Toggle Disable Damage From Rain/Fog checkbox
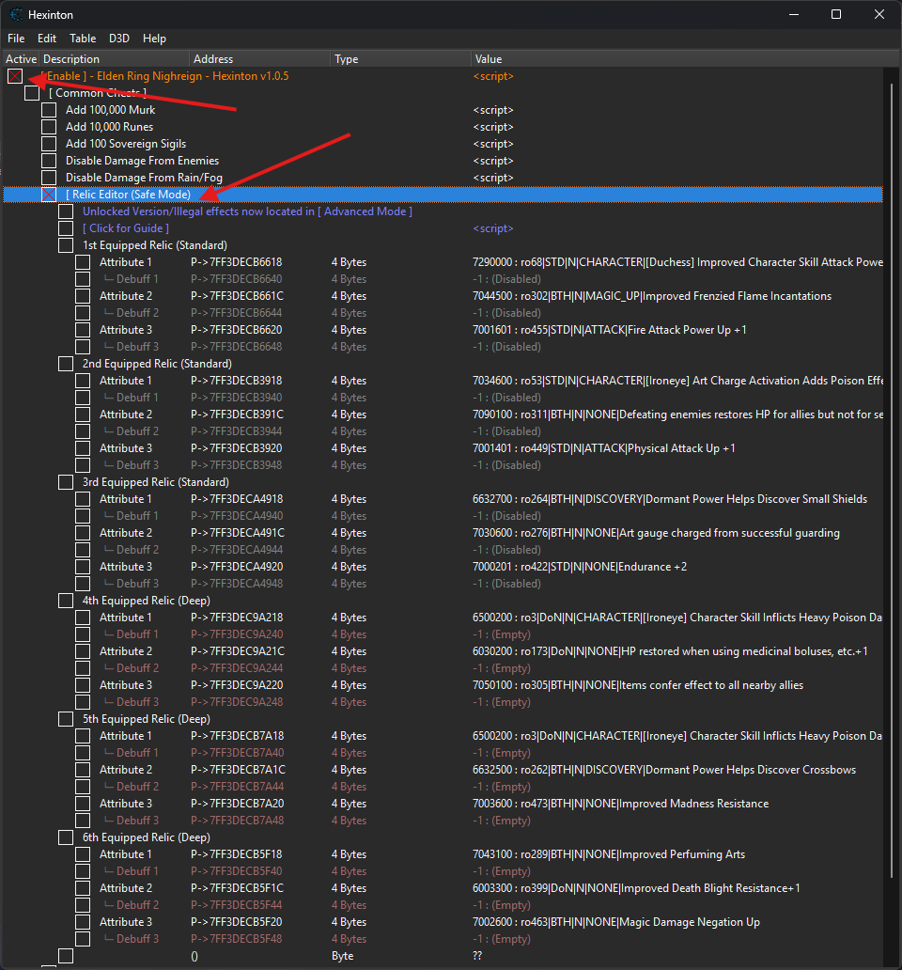The height and width of the screenshot is (970, 902). coord(49,178)
